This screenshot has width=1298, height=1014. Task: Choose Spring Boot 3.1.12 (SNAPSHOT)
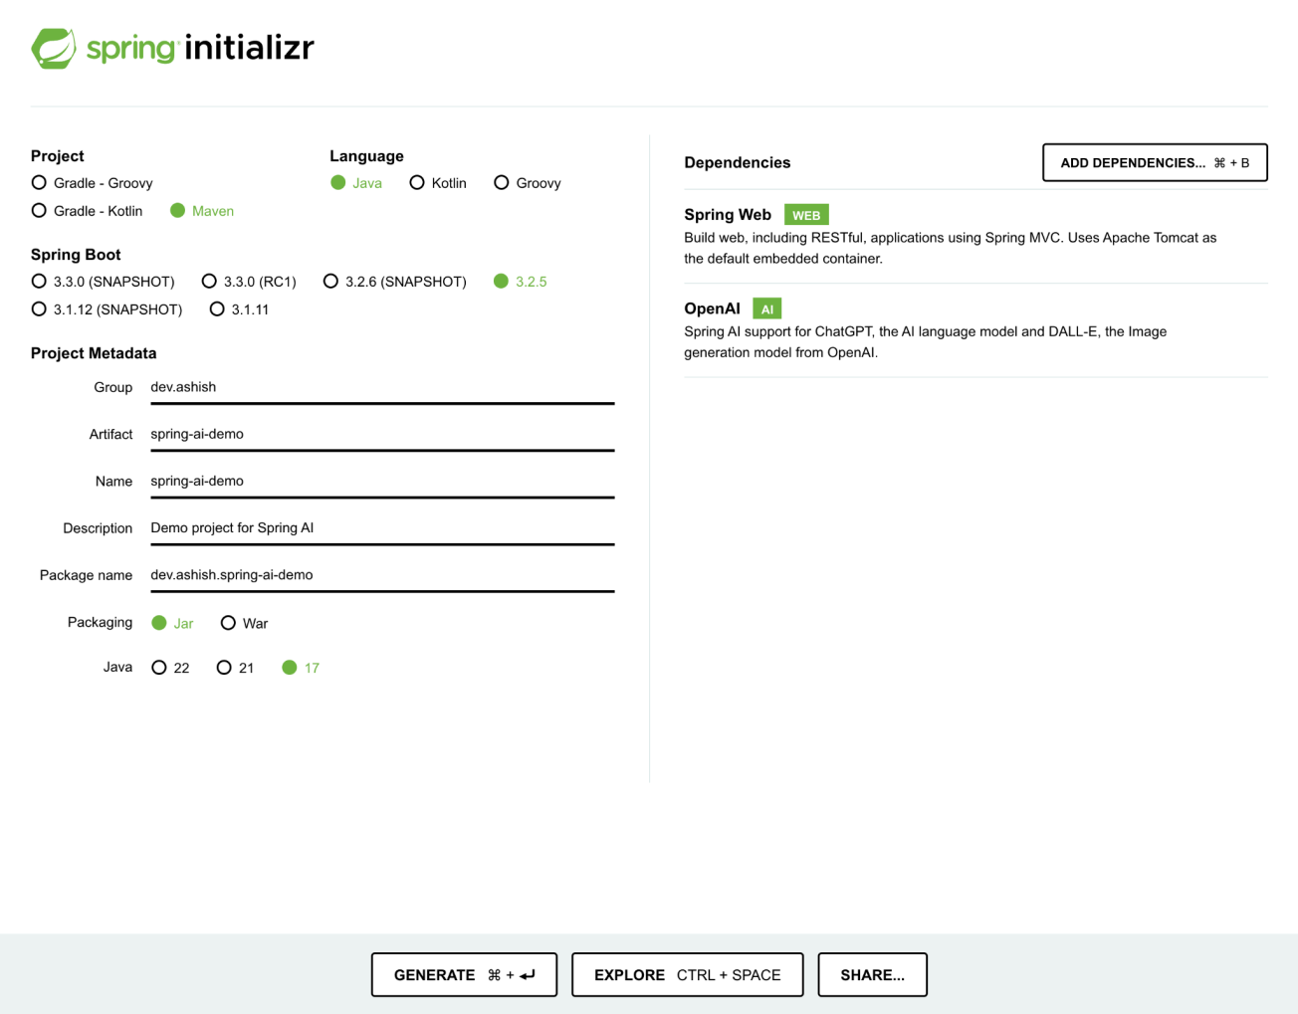click(108, 309)
